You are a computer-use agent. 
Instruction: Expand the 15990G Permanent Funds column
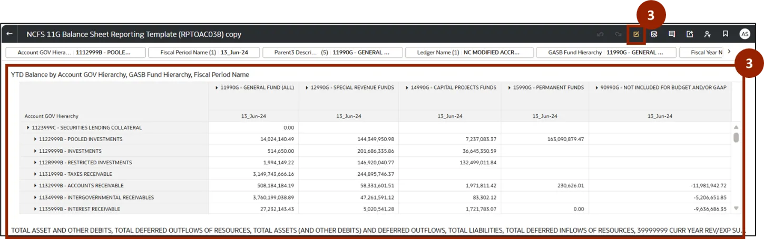pyautogui.click(x=510, y=88)
